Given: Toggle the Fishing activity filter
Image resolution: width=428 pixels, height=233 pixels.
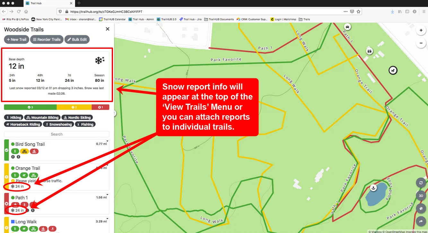Looking at the screenshot, I should point(85,124).
